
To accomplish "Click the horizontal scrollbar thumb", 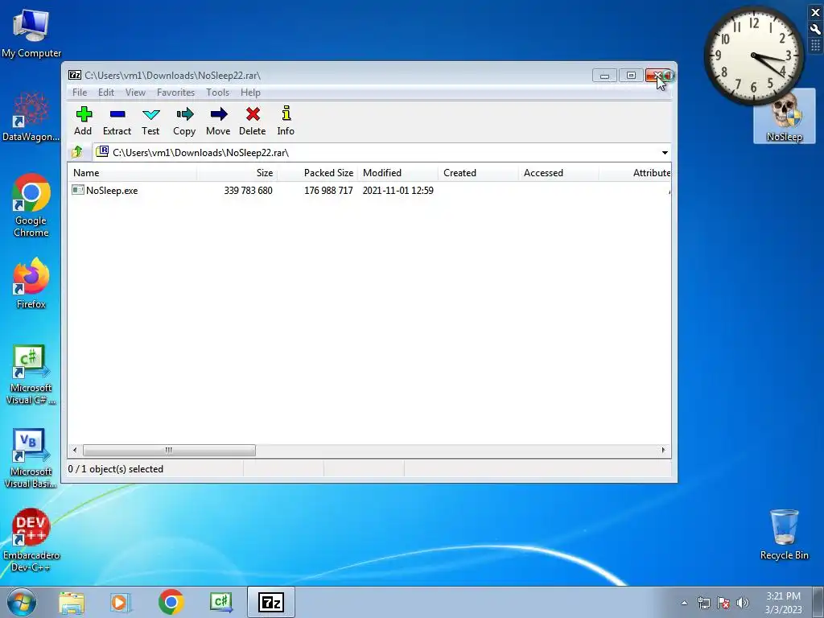I will tap(169, 451).
